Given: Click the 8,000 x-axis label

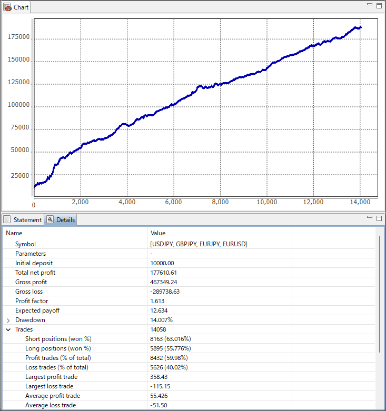Looking at the screenshot, I should (220, 202).
